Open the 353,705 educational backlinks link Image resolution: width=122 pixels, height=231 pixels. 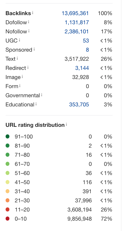79,104
